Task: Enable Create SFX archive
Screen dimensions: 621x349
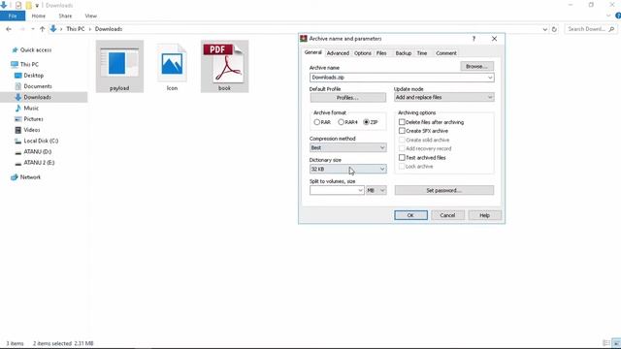Action: pyautogui.click(x=402, y=131)
